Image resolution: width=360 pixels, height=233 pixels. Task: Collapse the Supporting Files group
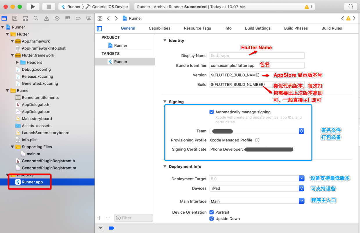pyautogui.click(x=12, y=147)
